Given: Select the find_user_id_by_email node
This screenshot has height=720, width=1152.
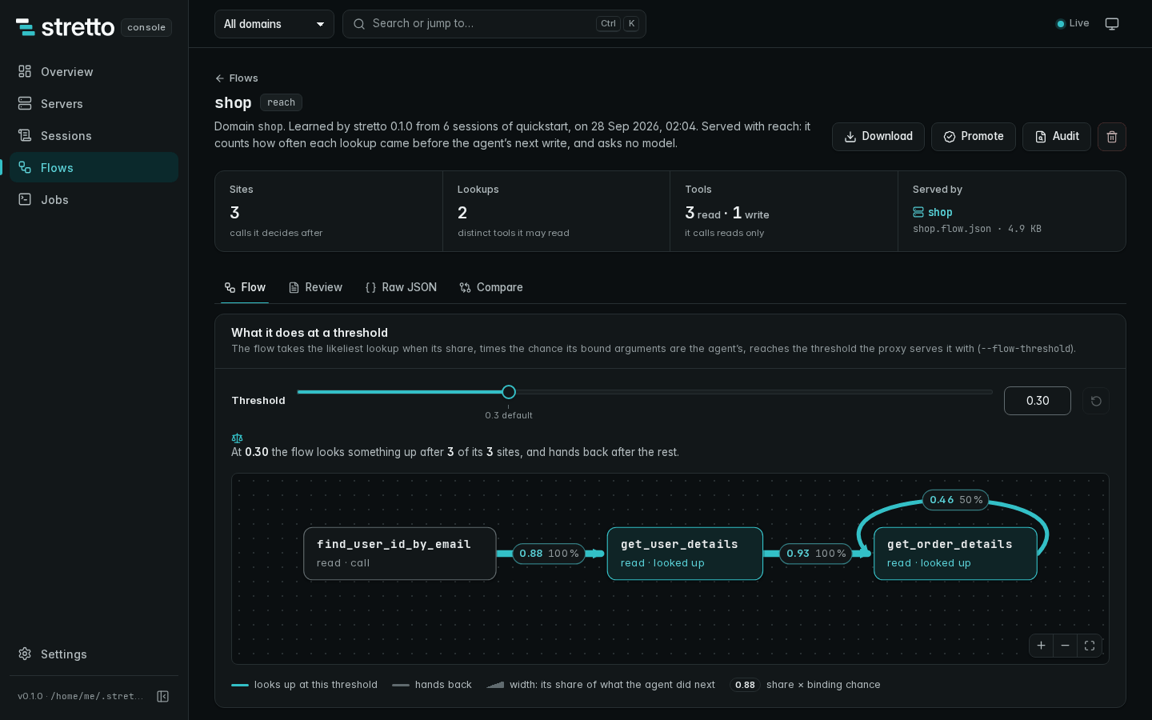Looking at the screenshot, I should tap(400, 554).
